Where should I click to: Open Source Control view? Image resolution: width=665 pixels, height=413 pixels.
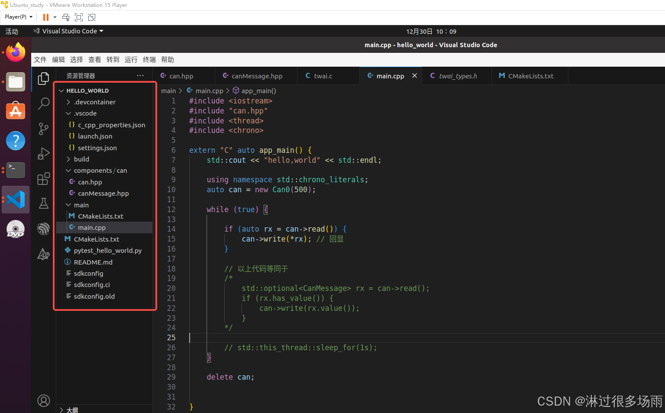tap(44, 129)
